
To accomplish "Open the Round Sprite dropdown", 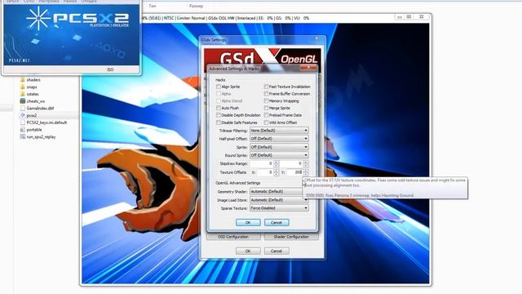I will pyautogui.click(x=279, y=155).
